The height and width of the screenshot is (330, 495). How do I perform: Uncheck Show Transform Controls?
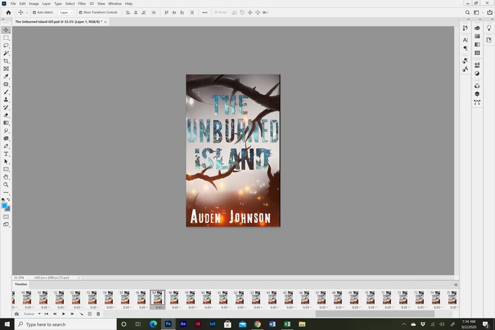coord(81,12)
